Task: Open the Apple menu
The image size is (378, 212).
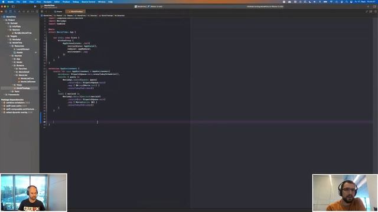Action: [x=3, y=2]
